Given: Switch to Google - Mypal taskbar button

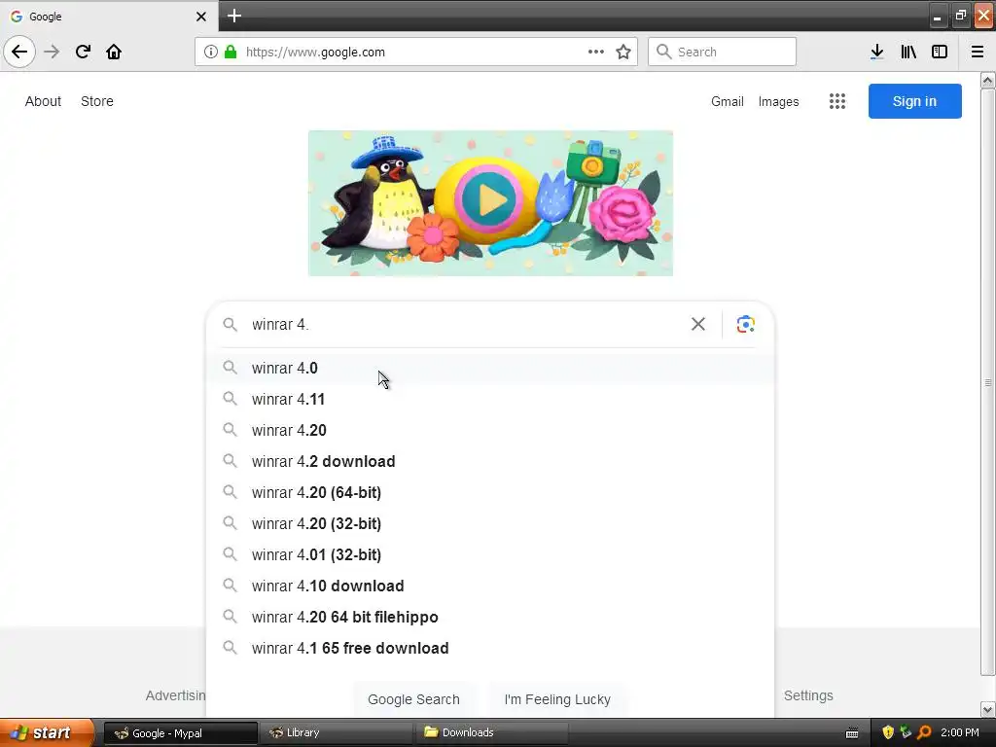Looking at the screenshot, I should pyautogui.click(x=180, y=733).
